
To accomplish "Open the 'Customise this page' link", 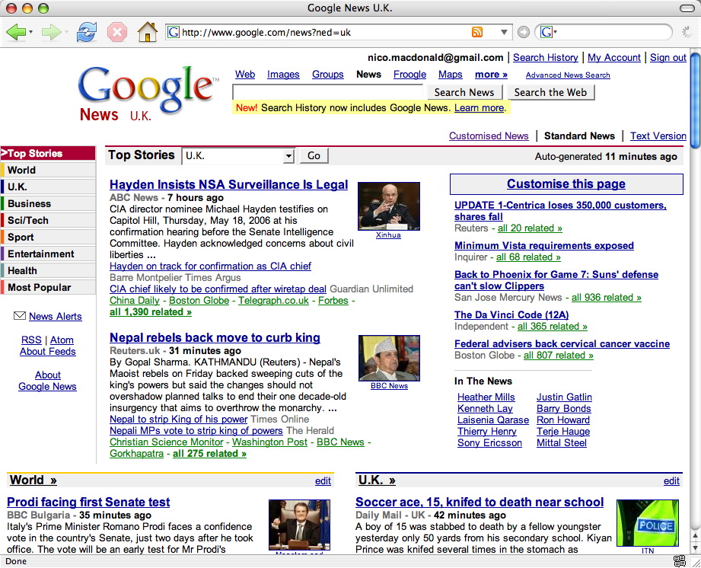I will pyautogui.click(x=566, y=183).
